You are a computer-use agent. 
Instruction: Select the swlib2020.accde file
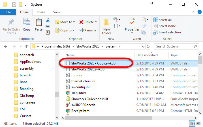pyautogui.click(x=83, y=105)
